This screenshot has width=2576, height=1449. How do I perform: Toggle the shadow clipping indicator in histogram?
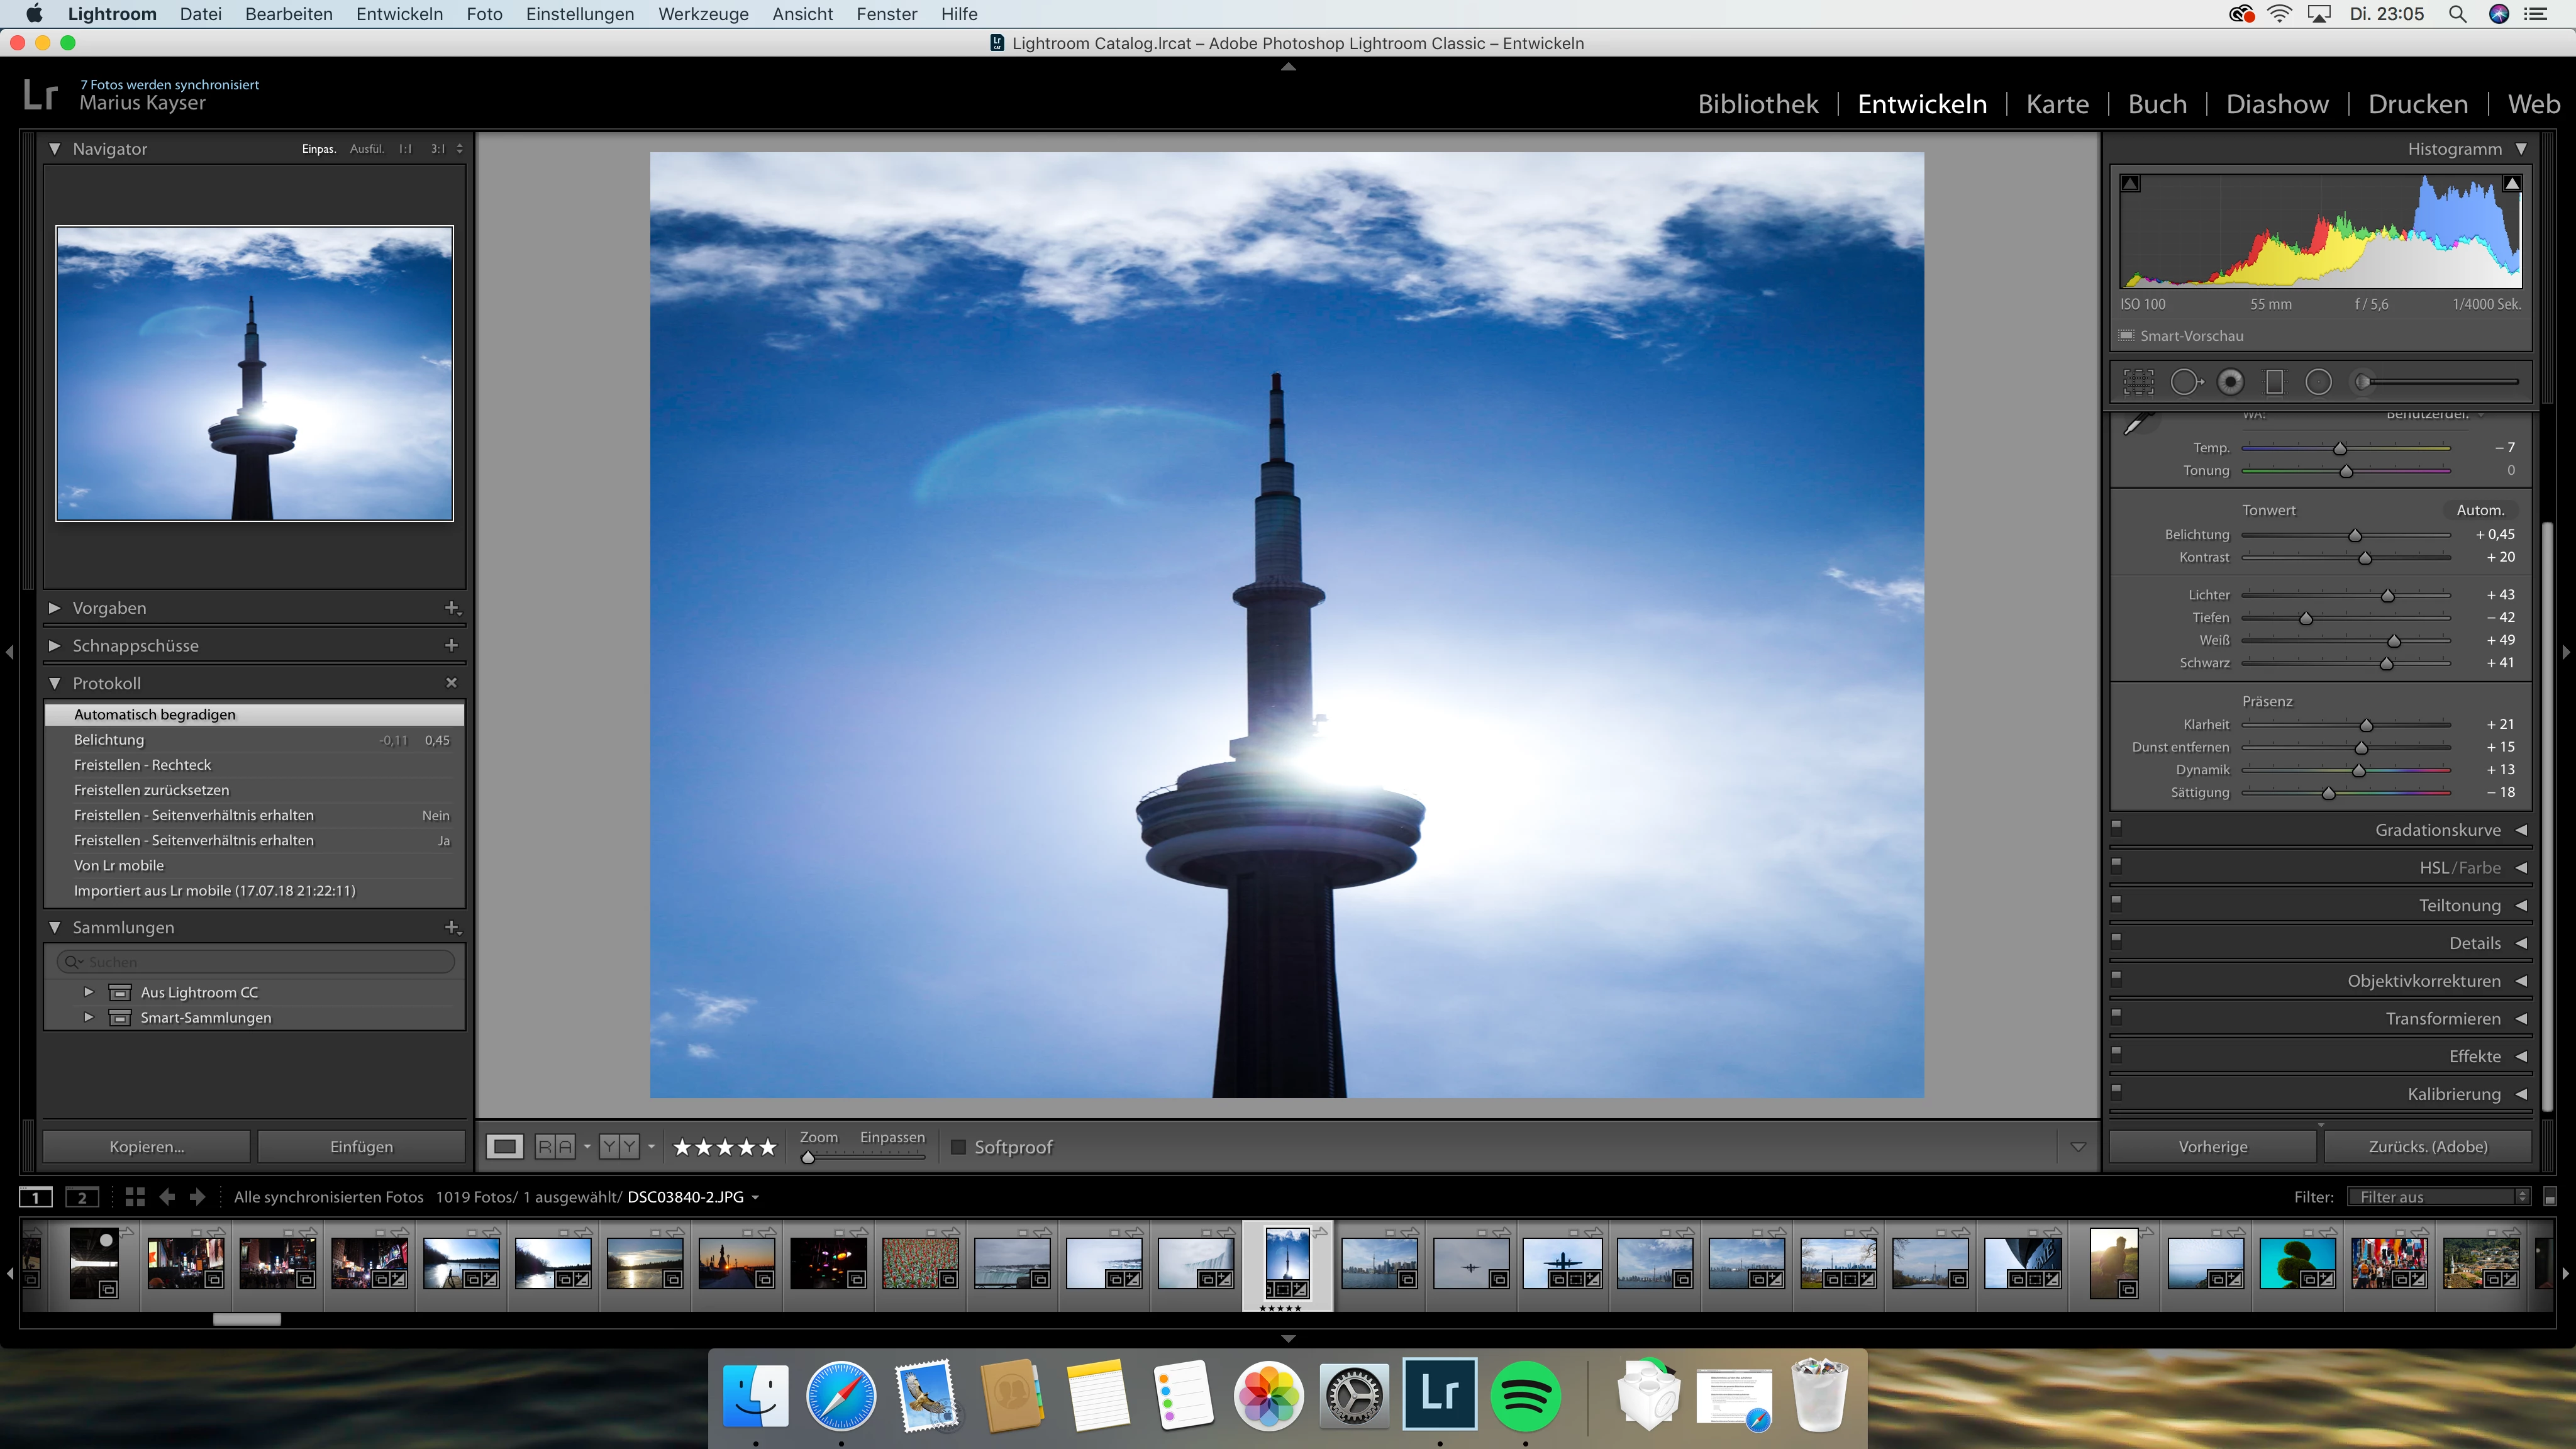(2130, 184)
